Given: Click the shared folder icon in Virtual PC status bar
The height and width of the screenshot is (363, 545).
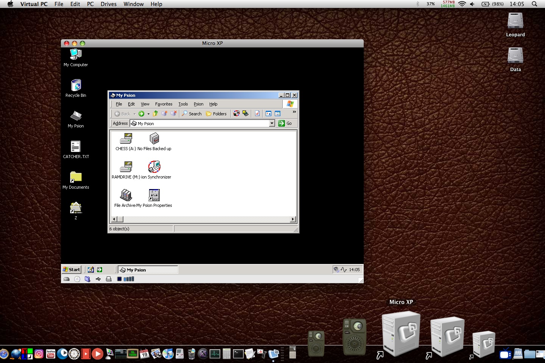Looking at the screenshot, I should 87,279.
